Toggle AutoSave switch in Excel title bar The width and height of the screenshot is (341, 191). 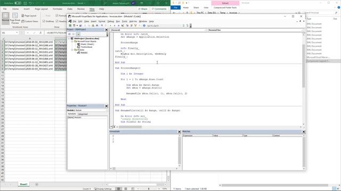18,3
